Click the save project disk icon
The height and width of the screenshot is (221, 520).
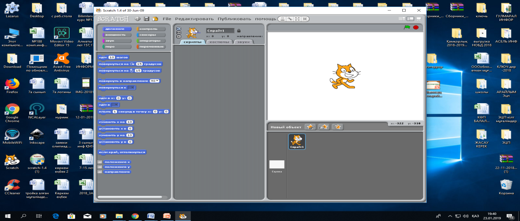tap(147, 19)
